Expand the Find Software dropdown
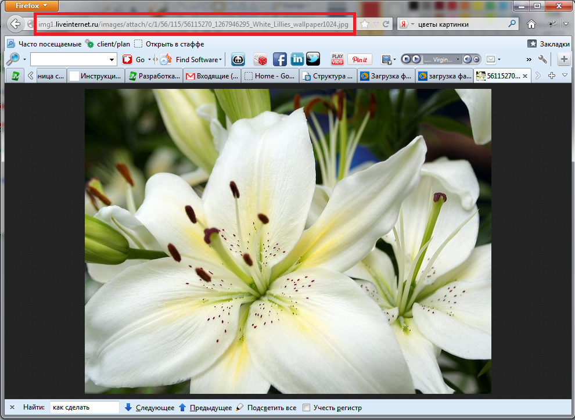Screen dimensions: 575x420 click(x=221, y=60)
